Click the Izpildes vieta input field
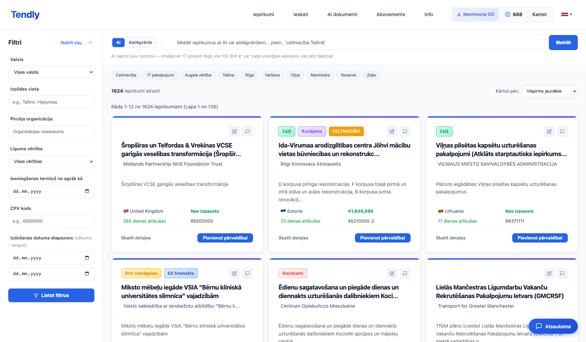 pyautogui.click(x=51, y=102)
